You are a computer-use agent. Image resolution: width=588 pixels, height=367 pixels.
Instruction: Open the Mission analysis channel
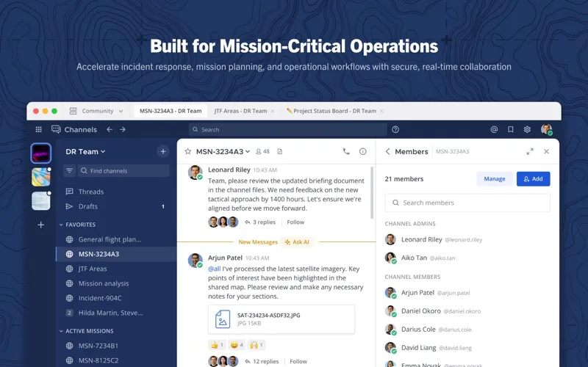pos(116,283)
